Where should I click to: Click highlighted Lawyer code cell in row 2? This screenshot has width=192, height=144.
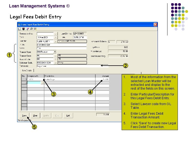[x=34, y=83]
